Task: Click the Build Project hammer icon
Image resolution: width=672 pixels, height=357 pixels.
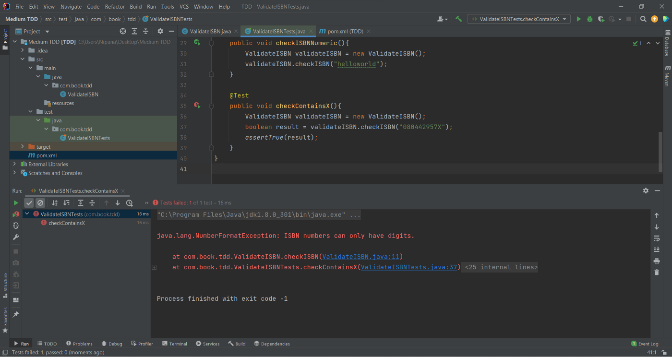Action: (x=459, y=19)
